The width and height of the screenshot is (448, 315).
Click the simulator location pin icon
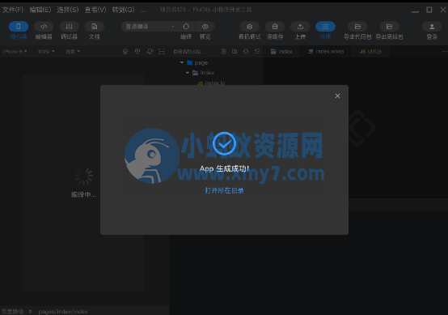(x=137, y=52)
